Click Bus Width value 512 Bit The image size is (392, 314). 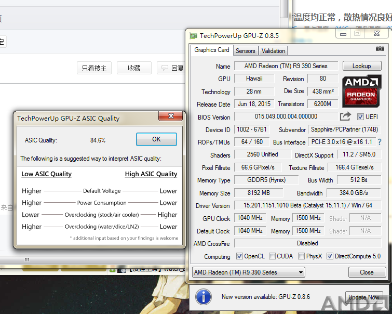point(359,180)
